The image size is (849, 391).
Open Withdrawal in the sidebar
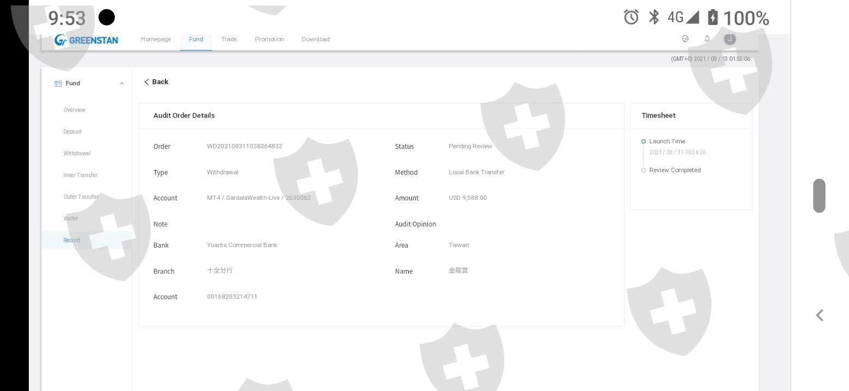tap(77, 154)
